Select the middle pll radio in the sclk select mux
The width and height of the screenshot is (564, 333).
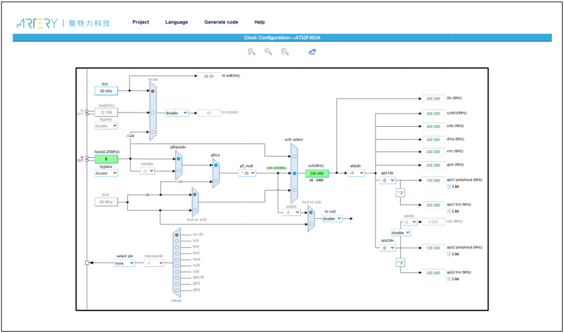(x=294, y=173)
